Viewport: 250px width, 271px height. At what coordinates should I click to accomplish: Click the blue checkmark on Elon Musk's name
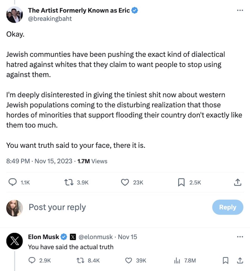coord(63,237)
